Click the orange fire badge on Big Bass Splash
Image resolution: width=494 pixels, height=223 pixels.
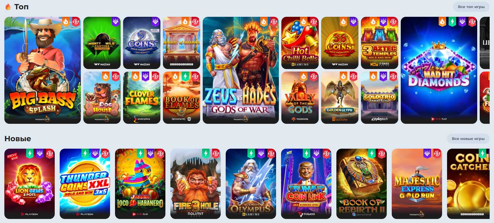click(x=66, y=22)
